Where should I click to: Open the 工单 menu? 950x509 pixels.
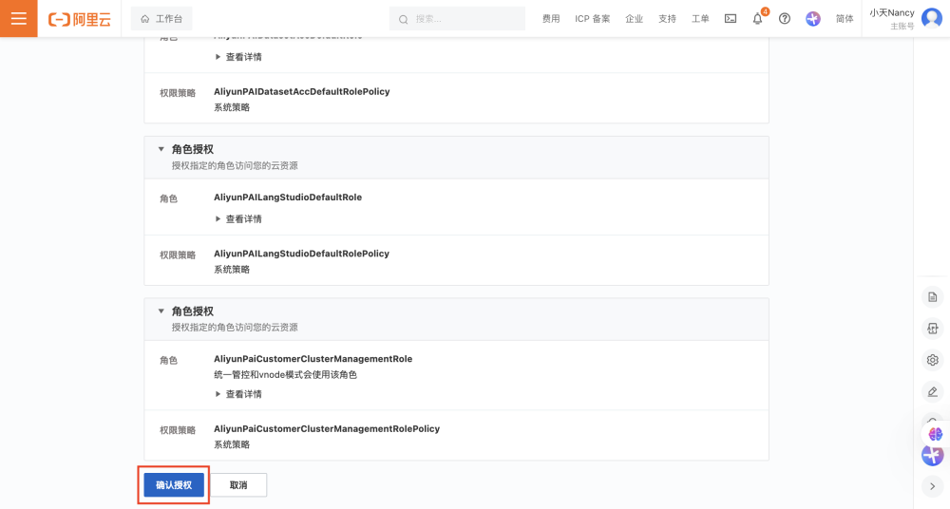(700, 19)
